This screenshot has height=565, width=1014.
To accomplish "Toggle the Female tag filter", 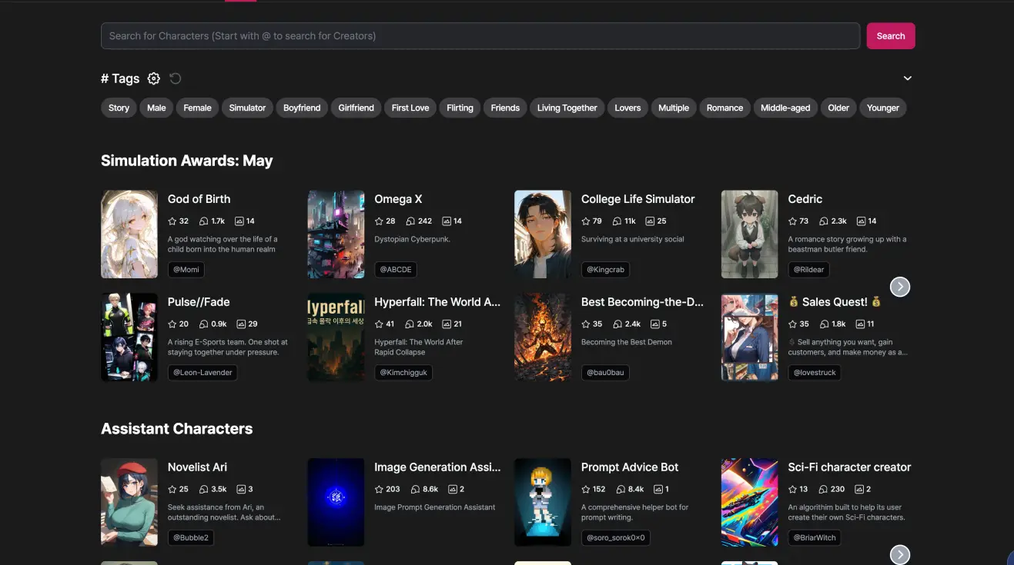I will (x=197, y=108).
